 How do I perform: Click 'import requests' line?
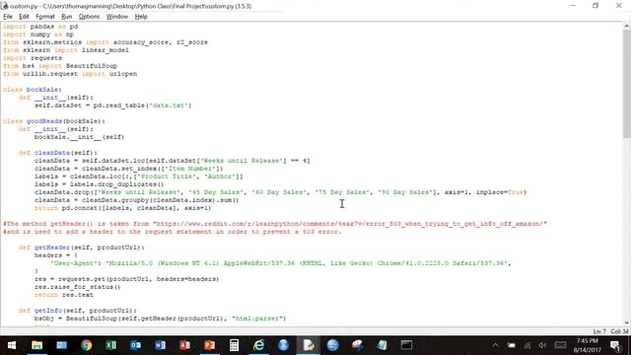tap(33, 58)
